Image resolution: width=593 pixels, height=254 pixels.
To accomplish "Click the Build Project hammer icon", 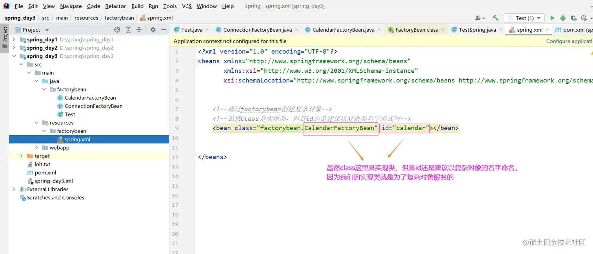I will pos(495,18).
